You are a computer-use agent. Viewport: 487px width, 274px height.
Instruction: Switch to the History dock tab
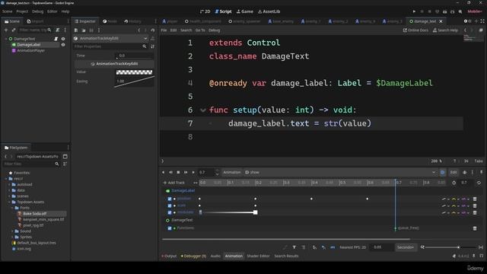pyautogui.click(x=132, y=21)
